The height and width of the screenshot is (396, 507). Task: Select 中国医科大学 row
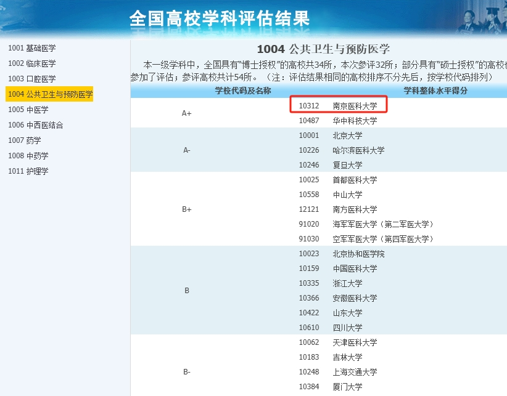tap(355, 269)
